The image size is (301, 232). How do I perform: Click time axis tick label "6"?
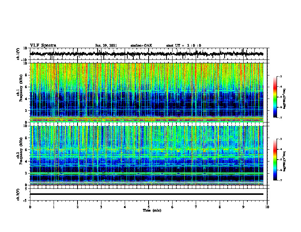(173, 207)
